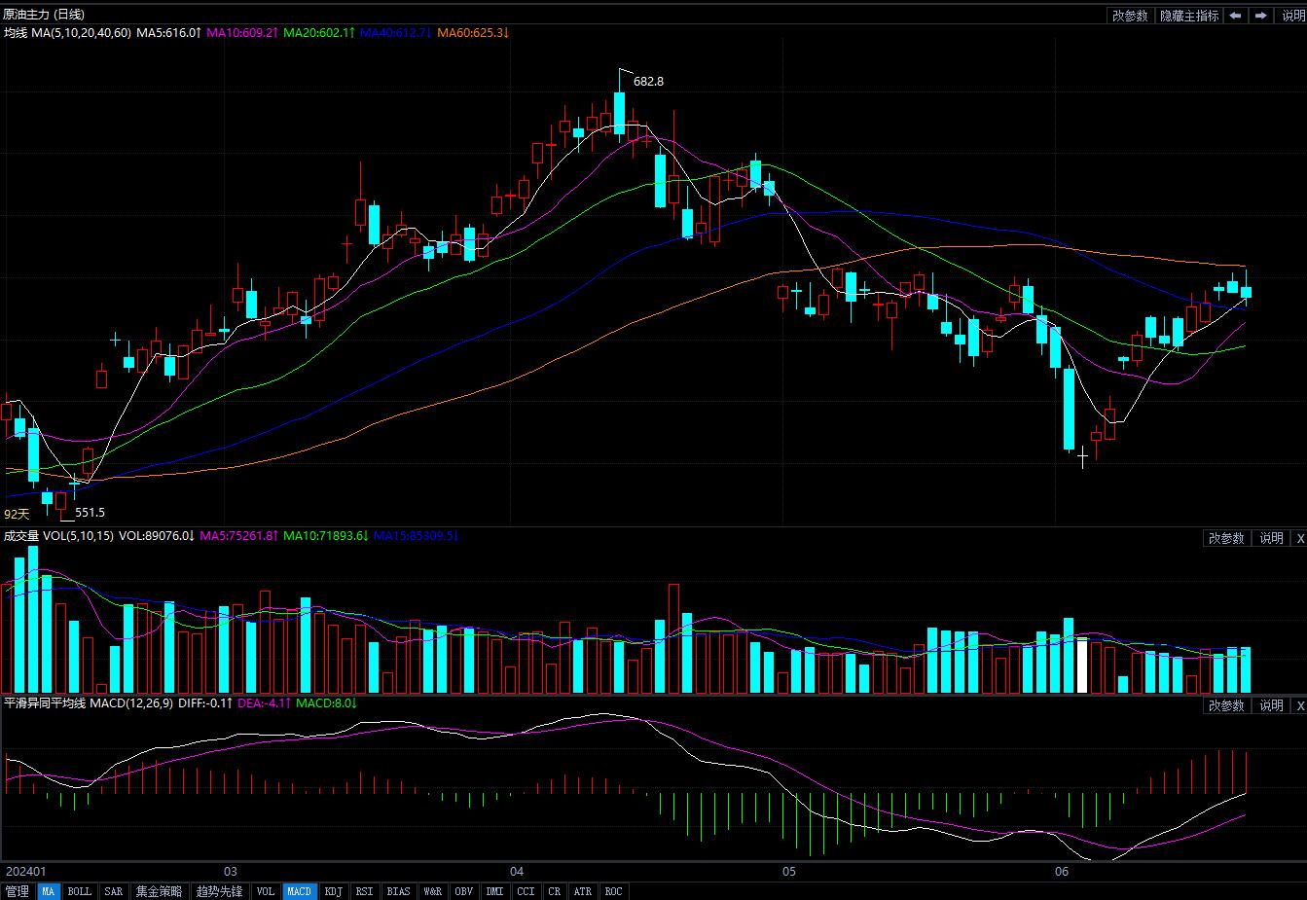
Task: Open 改参数 in the volume panel
Action: 1226,538
